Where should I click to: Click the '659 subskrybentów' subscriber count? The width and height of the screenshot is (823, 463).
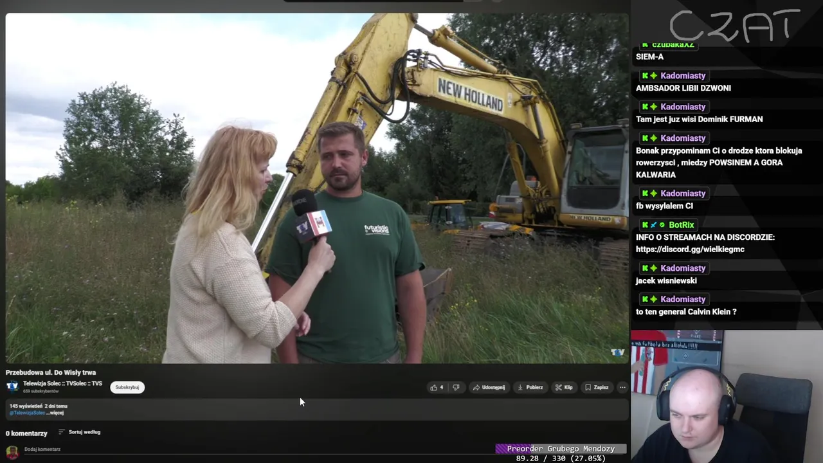click(41, 391)
